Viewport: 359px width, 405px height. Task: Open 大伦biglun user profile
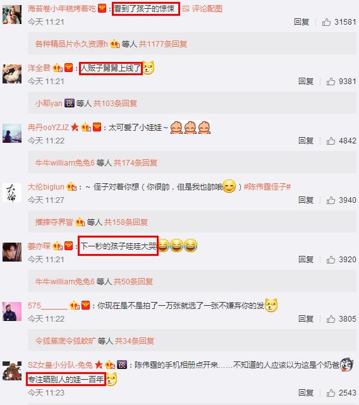point(46,186)
